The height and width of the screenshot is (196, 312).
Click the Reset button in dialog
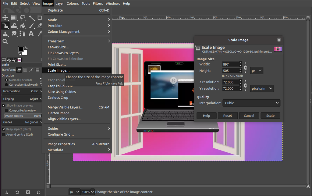[228, 116]
